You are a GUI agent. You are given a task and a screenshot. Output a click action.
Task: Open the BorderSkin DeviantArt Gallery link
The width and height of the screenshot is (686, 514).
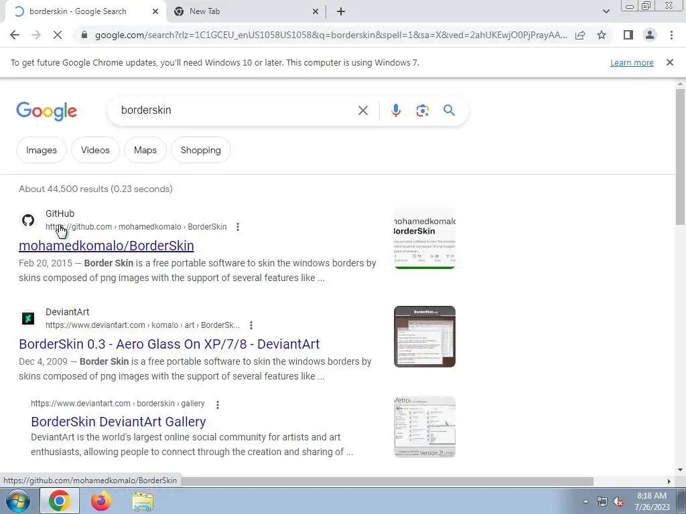point(119,422)
